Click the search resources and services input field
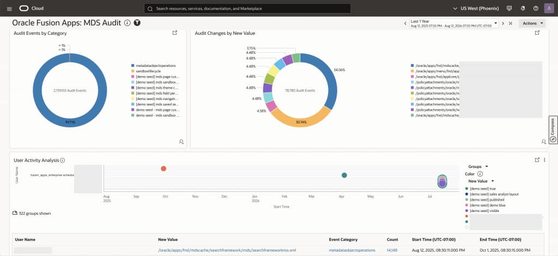This screenshot has width=558, height=256. 247,9
